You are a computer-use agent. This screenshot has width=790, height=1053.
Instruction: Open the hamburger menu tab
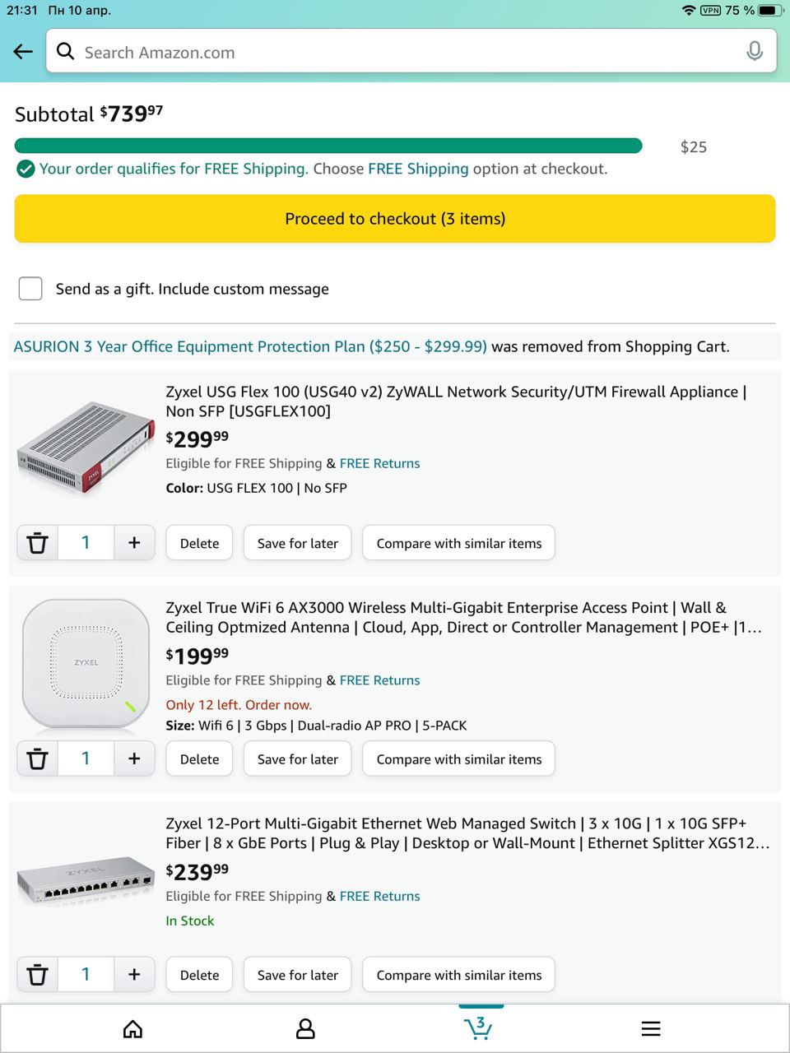[651, 1029]
